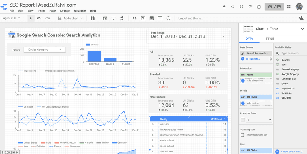Open the Date Range picker dropdown
Screen dimensions: 307x154
tap(188, 36)
